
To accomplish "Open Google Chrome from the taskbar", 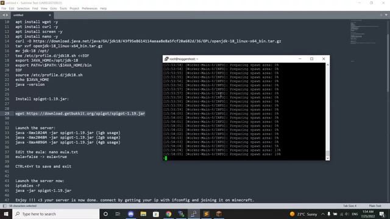I will 168,214.
